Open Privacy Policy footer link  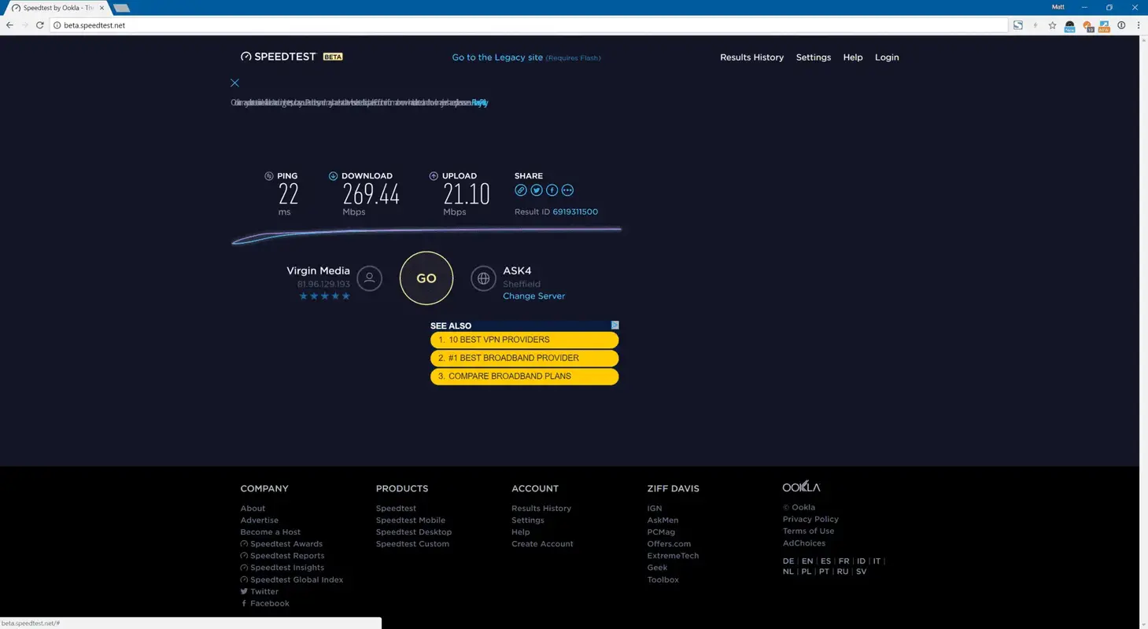[x=810, y=519]
